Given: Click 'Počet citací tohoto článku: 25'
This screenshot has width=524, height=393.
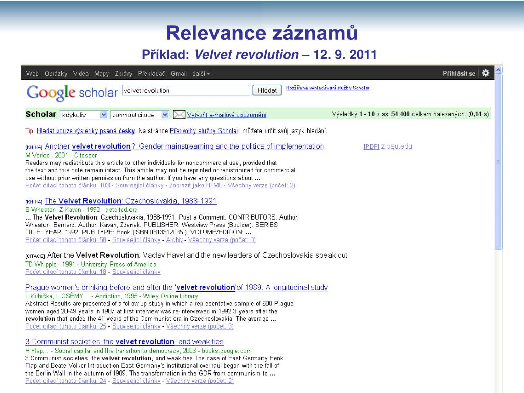Looking at the screenshot, I should point(66,326).
